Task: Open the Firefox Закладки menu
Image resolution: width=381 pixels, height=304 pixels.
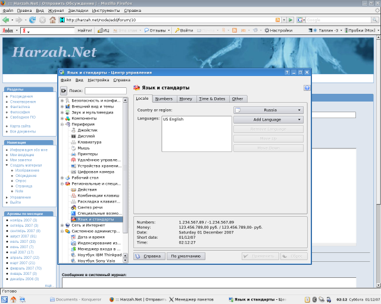Action: (x=78, y=11)
